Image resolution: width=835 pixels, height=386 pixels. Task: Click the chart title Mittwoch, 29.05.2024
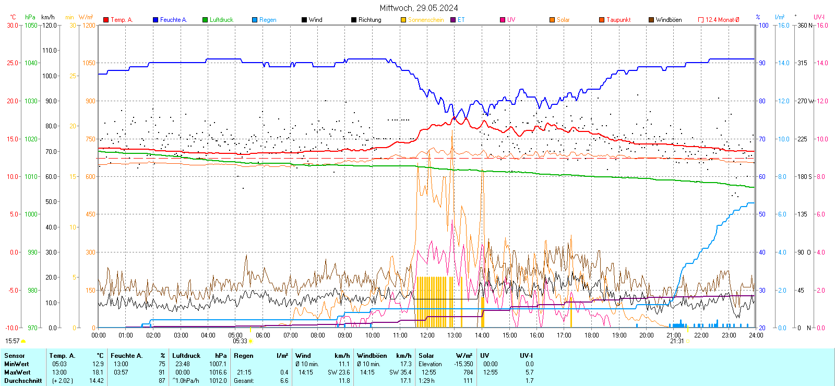point(419,8)
